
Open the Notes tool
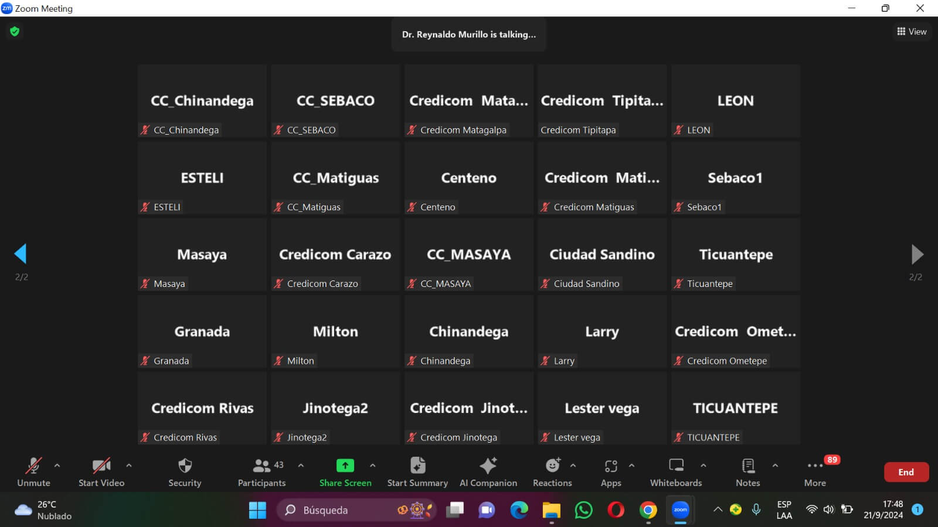click(x=747, y=466)
